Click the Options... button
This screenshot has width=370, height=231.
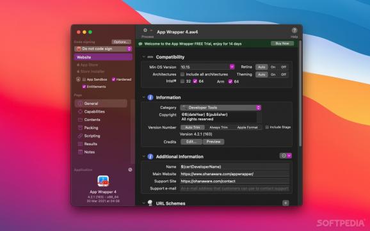(121, 42)
